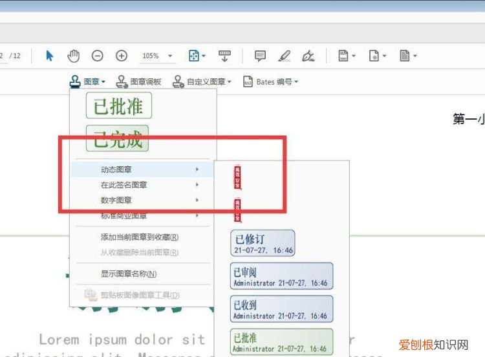Image resolution: width=485 pixels, height=357 pixels.
Task: Click the third document page icon
Action: coord(405,56)
